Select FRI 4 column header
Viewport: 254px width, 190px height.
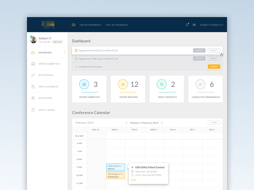pyautogui.click(x=192, y=130)
